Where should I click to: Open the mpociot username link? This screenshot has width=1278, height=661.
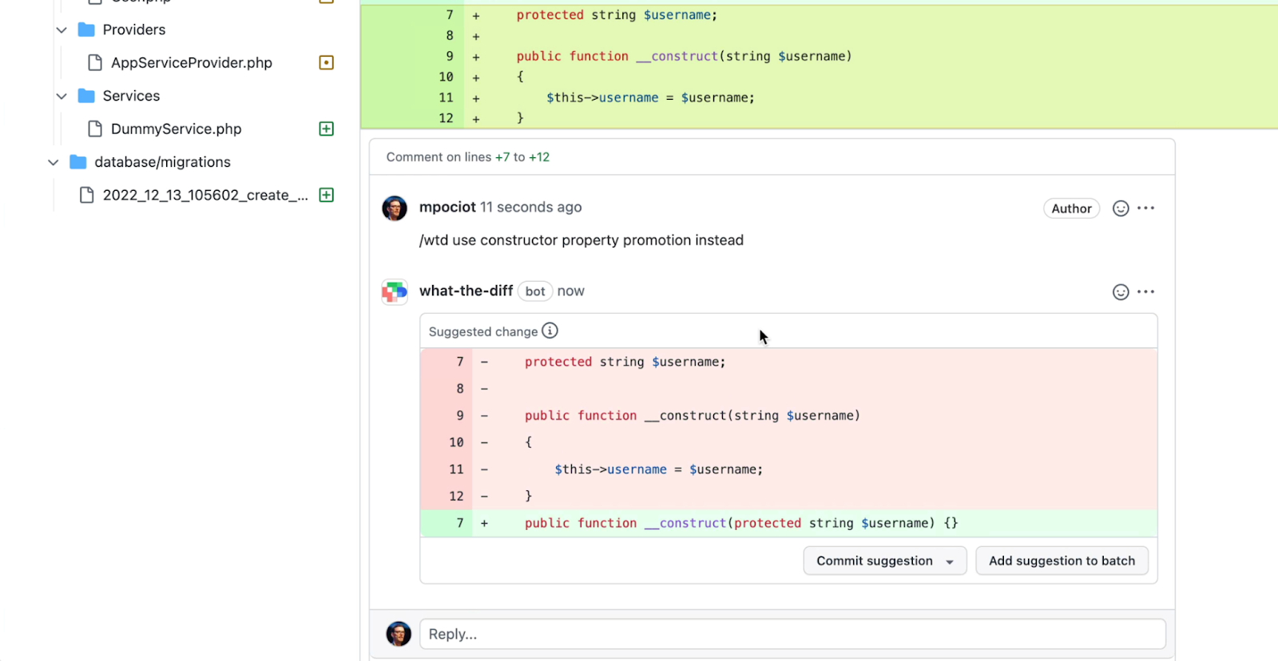pos(447,208)
